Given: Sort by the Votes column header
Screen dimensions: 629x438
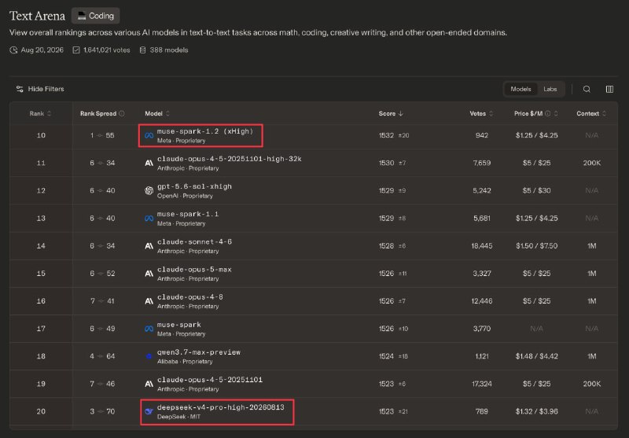Looking at the screenshot, I should pyautogui.click(x=481, y=113).
